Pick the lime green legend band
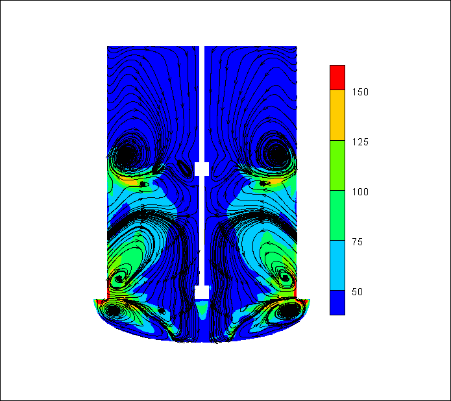451x401 pixels. [337, 165]
